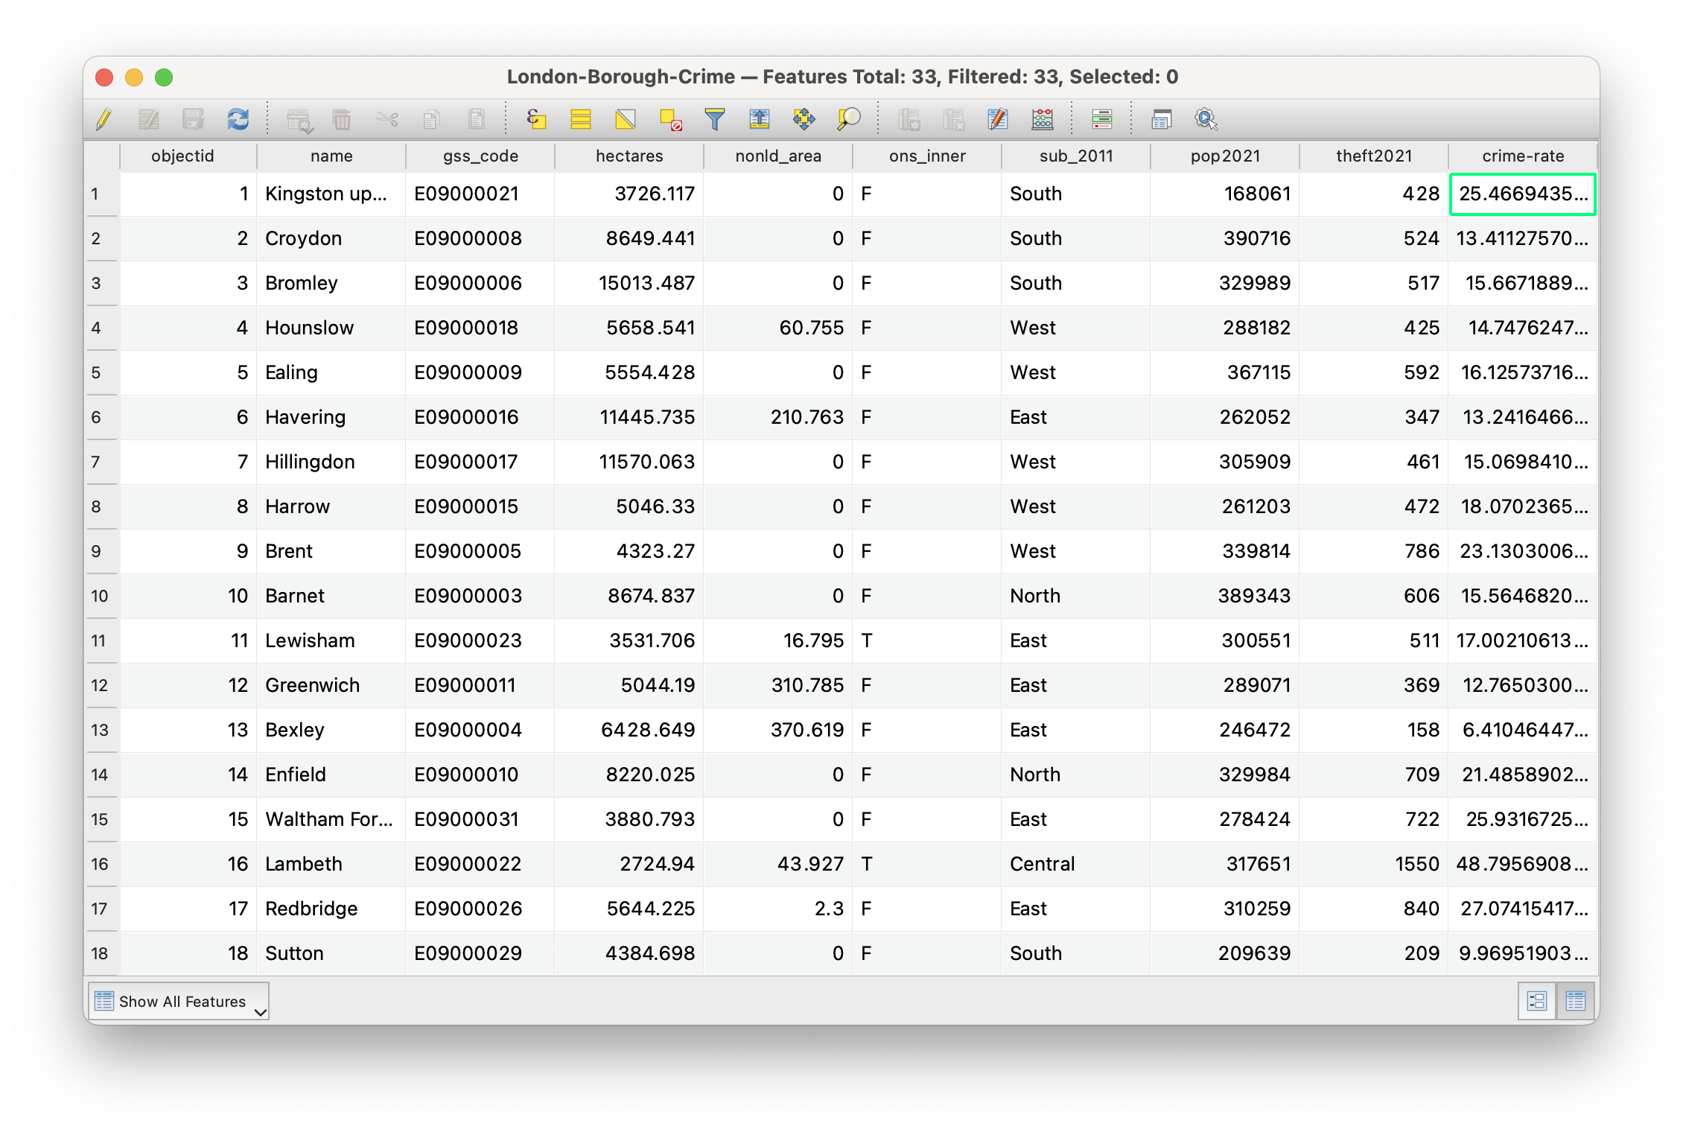Click the new field icon
The image size is (1683, 1135).
click(909, 119)
